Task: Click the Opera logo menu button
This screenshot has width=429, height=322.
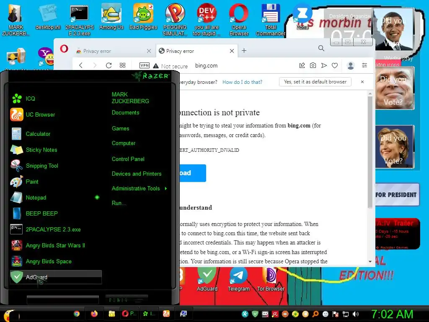Action: coord(64,49)
